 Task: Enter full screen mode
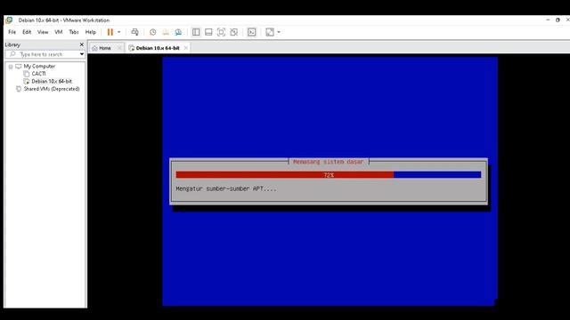click(221, 32)
